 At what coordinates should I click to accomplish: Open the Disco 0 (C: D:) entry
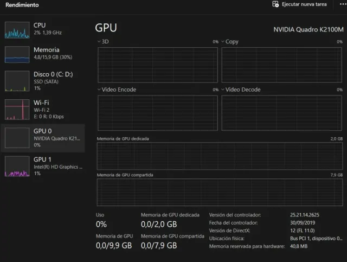43,81
